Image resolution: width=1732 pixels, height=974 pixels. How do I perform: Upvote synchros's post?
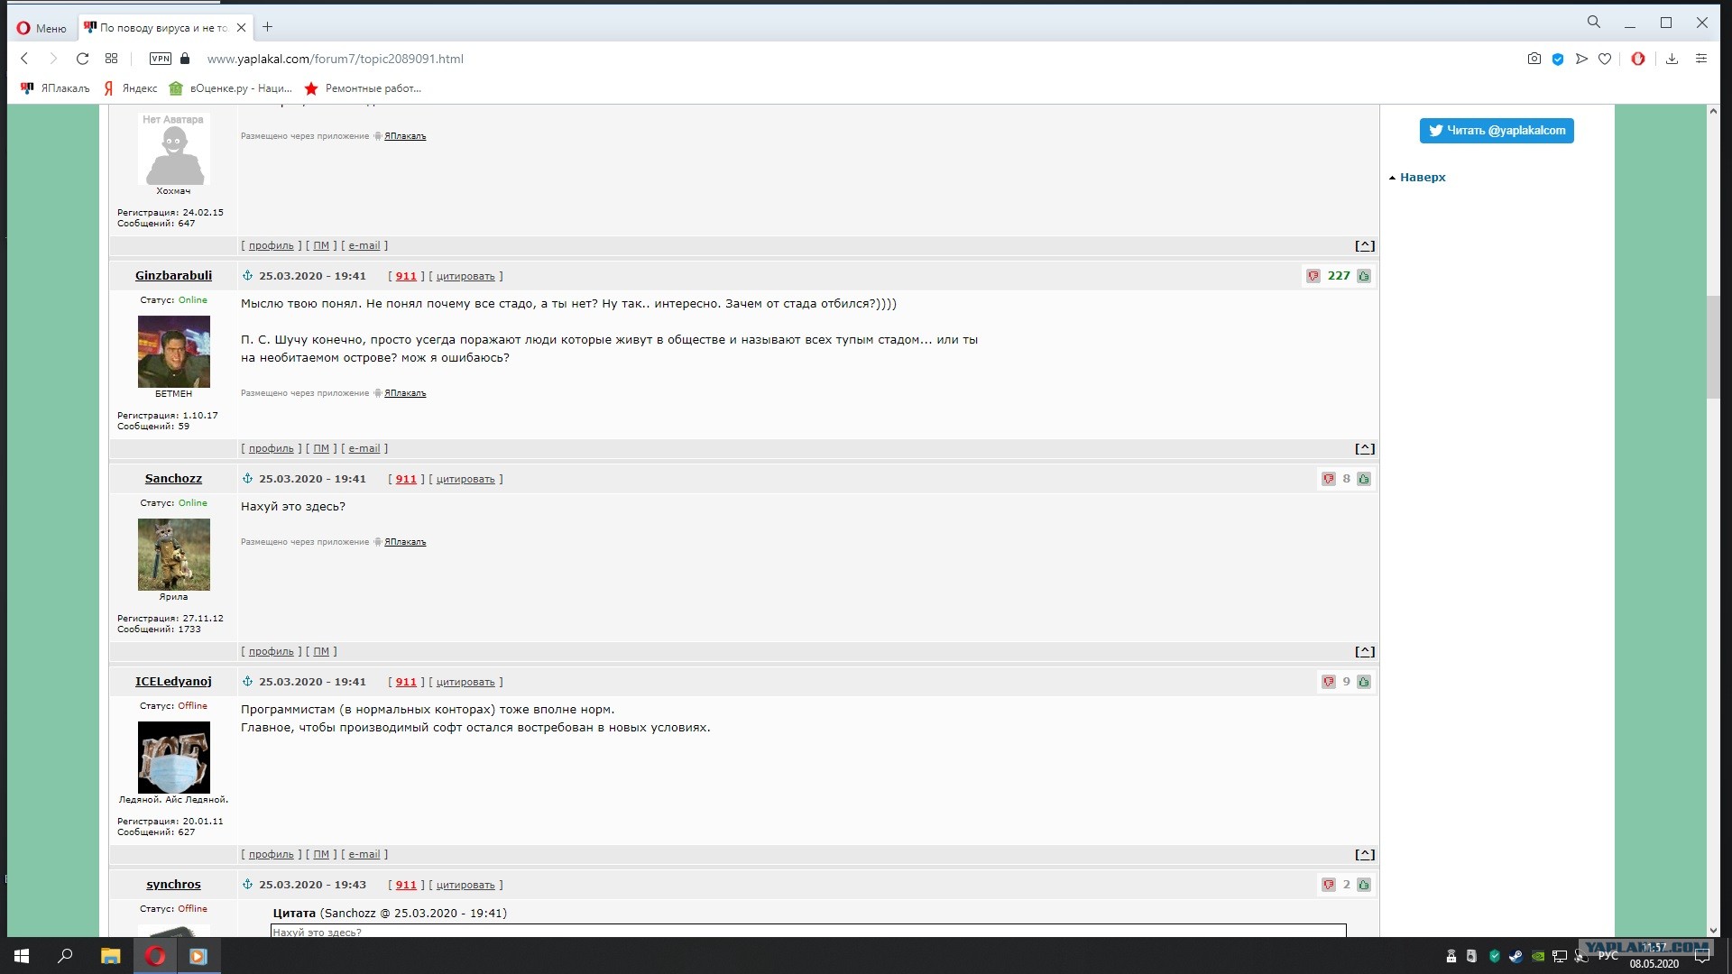point(1364,885)
